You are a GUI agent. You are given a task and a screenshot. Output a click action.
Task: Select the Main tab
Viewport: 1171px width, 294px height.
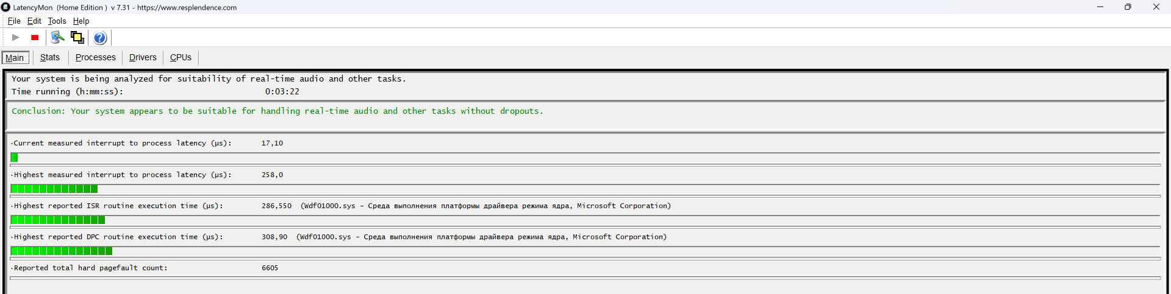[x=15, y=58]
